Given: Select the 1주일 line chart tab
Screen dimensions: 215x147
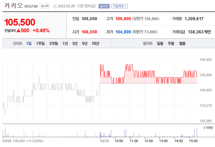Looking at the screenshot, I should 40,44.
